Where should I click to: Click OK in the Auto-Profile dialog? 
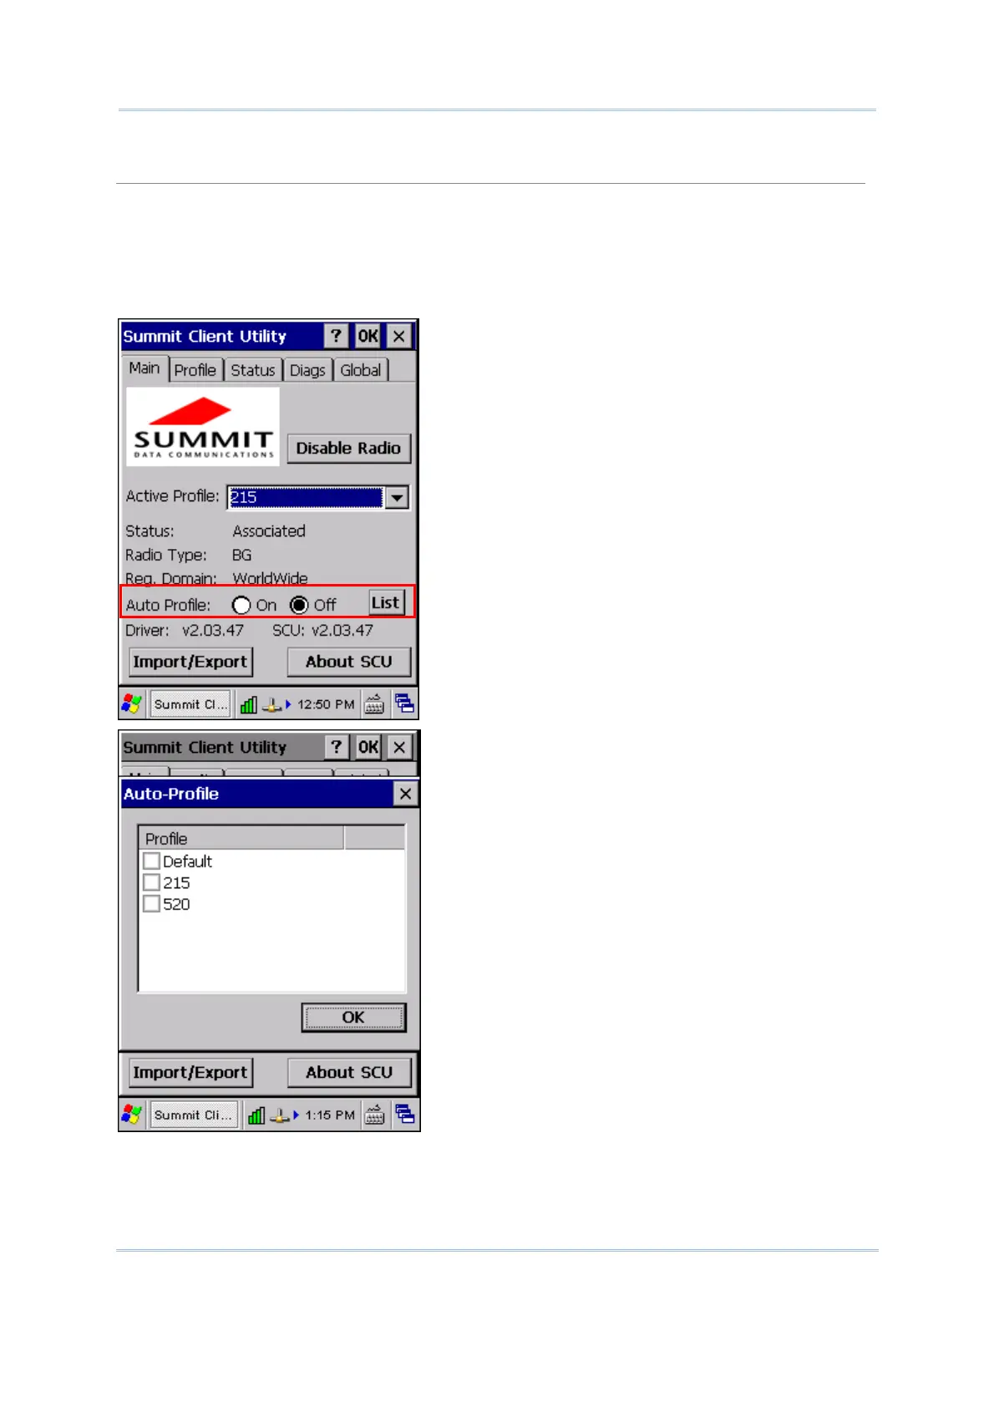(353, 1018)
